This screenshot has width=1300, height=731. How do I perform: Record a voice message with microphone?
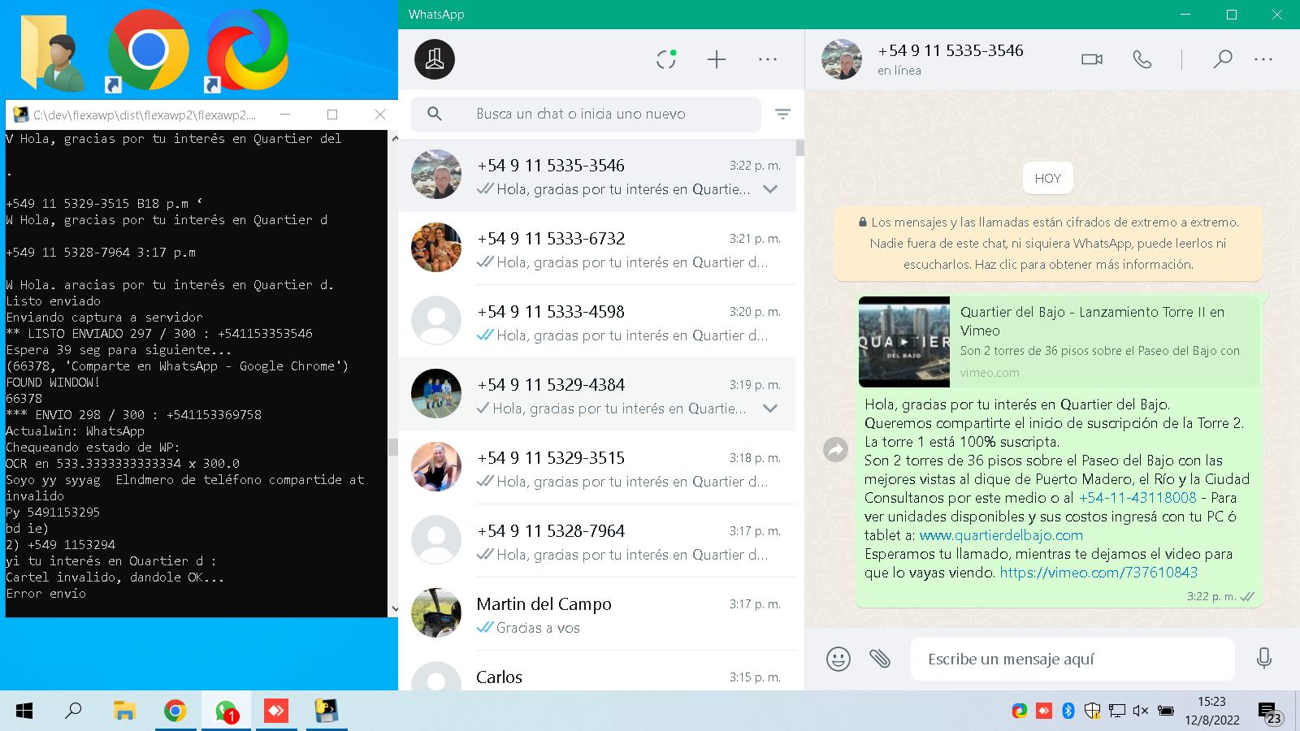(x=1263, y=658)
